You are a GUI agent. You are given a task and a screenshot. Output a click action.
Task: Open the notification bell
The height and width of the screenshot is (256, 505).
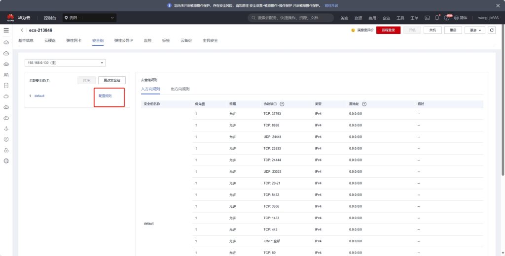437,18
